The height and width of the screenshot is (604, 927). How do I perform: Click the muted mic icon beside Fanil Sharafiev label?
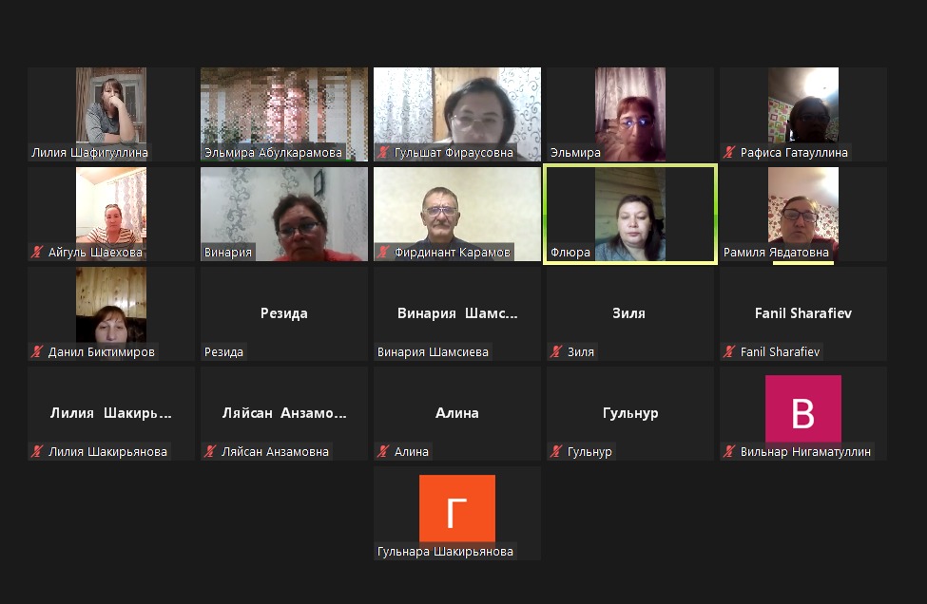point(730,352)
